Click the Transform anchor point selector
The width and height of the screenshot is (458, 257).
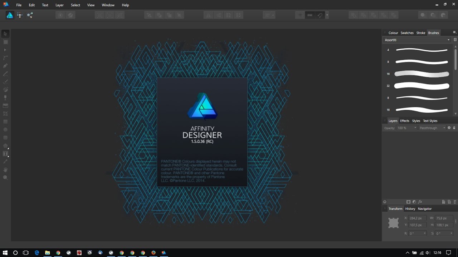pyautogui.click(x=394, y=223)
